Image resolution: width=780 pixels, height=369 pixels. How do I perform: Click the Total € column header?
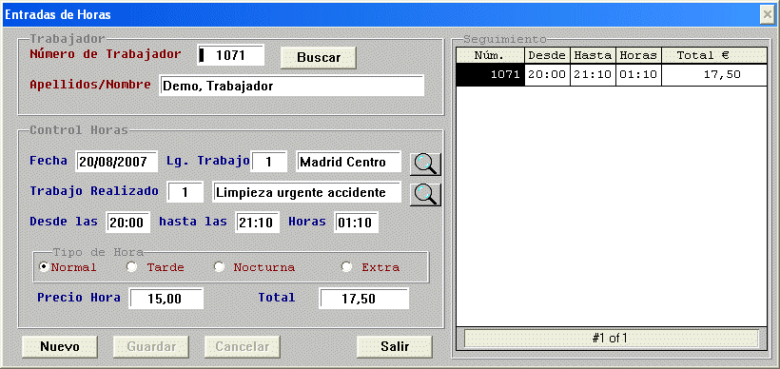coord(713,55)
